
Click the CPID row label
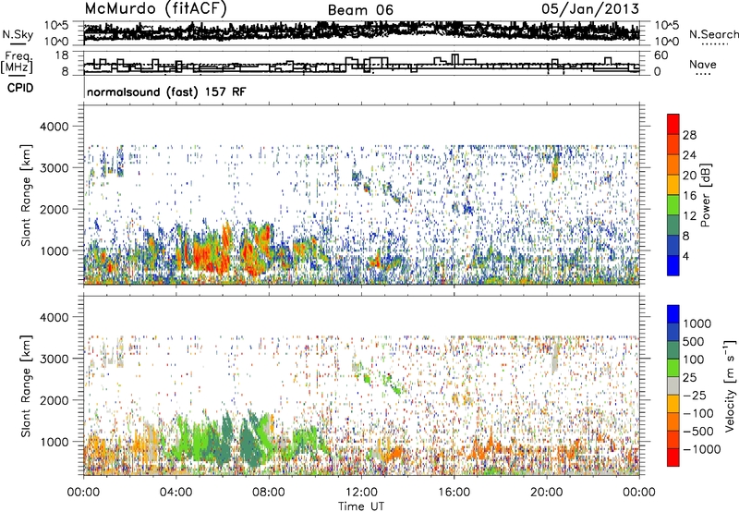click(20, 88)
